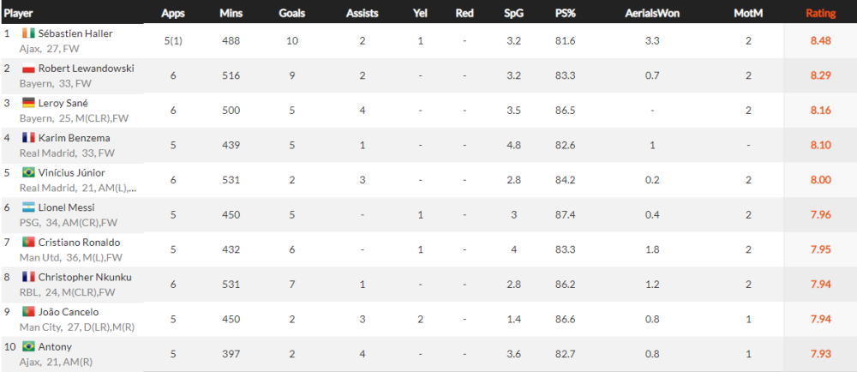Sort by the PS% column header
Image resolution: width=857 pixels, height=372 pixels.
[563, 14]
